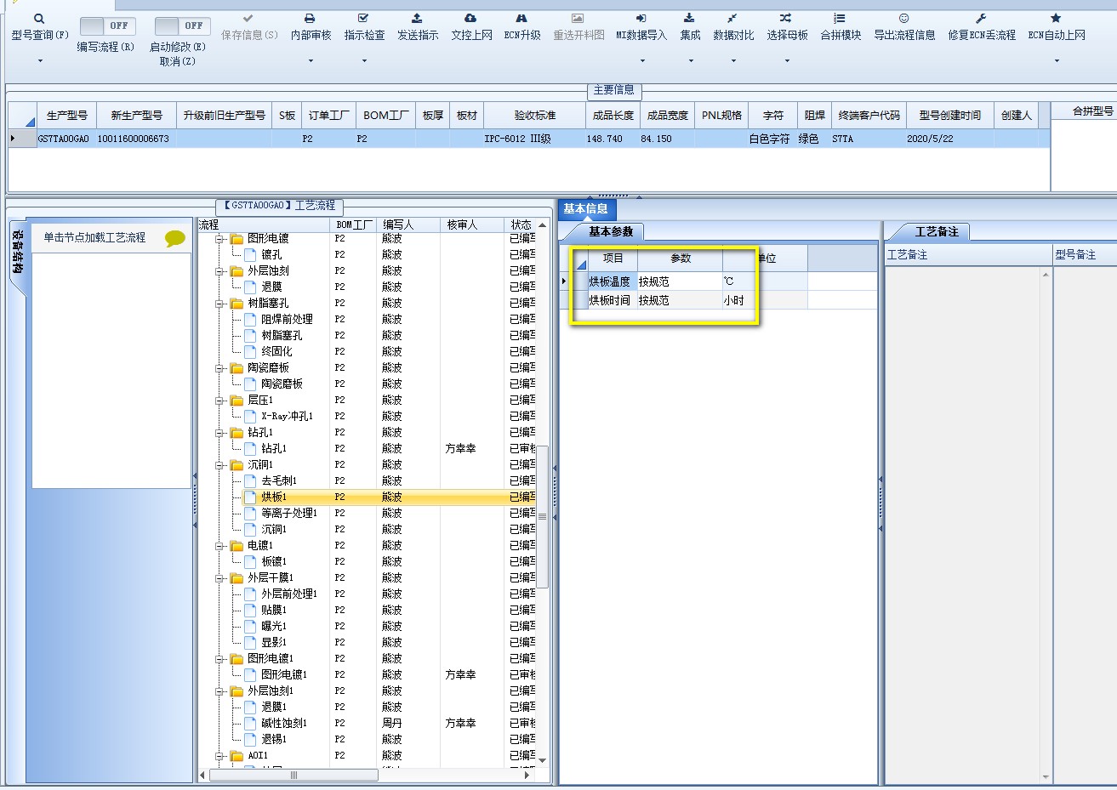The image size is (1117, 790).
Task: Open the 选择母板 dropdown arrow
Action: pos(786,61)
